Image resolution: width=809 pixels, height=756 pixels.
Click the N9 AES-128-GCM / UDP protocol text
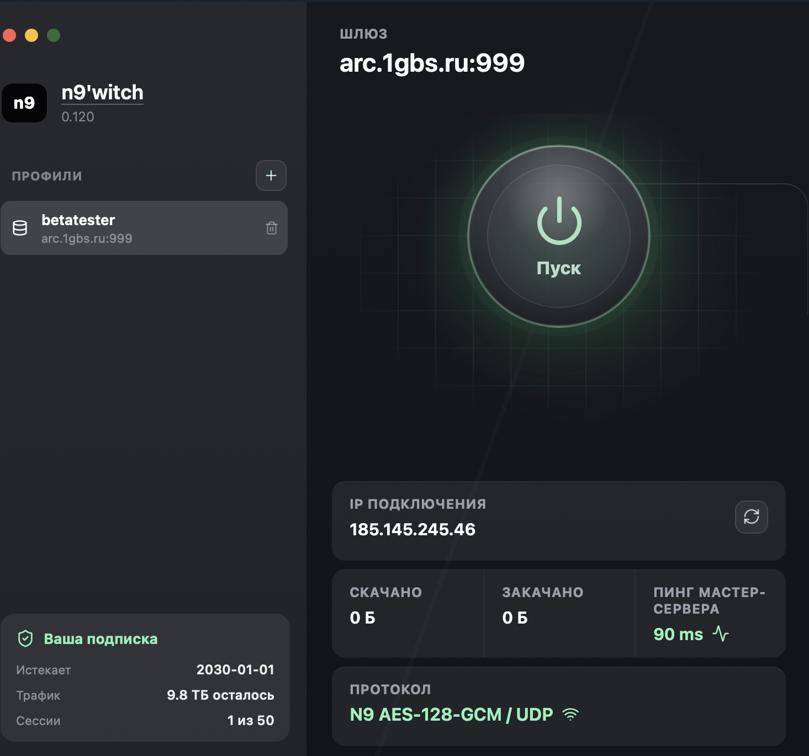pos(451,715)
